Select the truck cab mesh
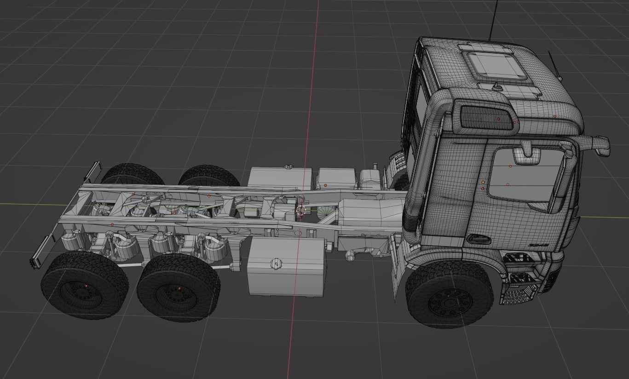This screenshot has width=629, height=379. [x=483, y=138]
